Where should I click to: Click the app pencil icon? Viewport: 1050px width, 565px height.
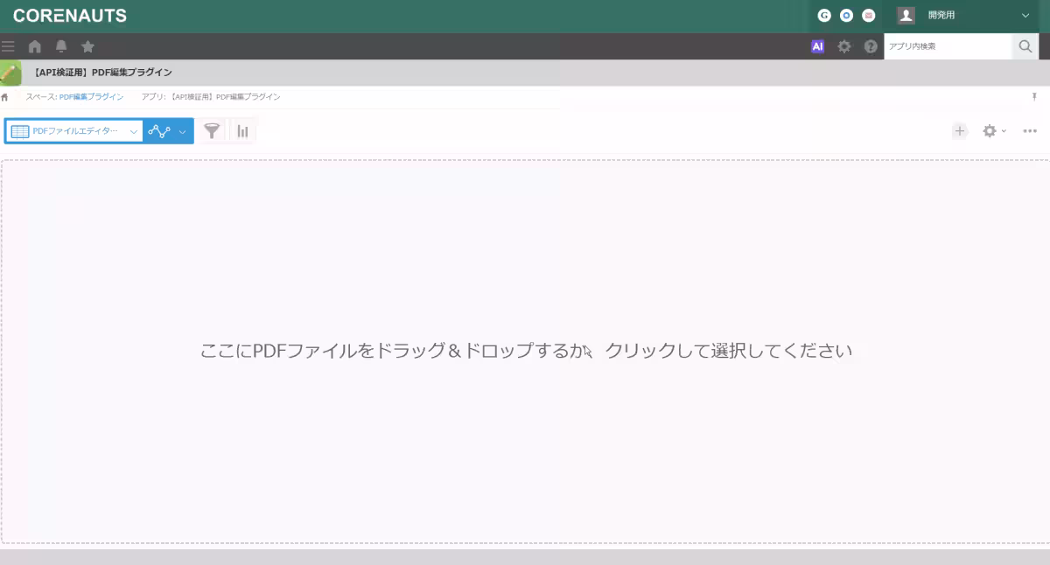click(x=10, y=73)
